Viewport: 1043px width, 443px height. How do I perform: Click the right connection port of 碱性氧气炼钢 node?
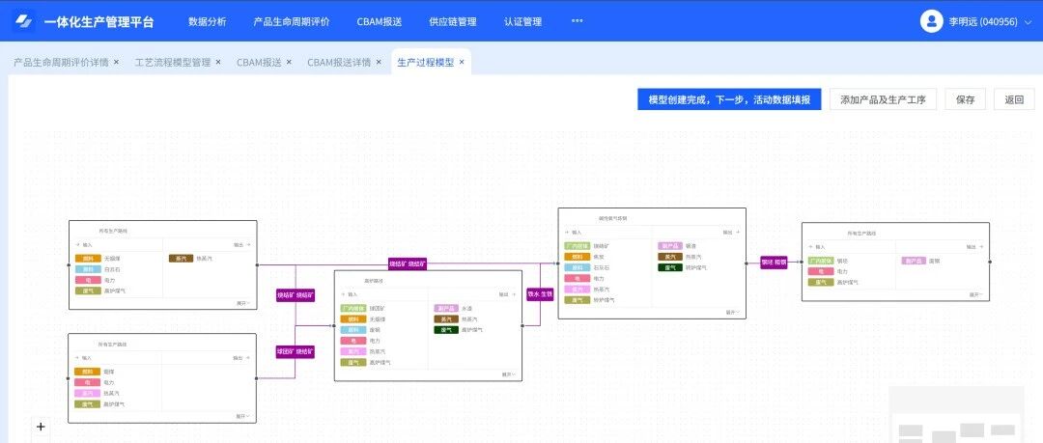746,263
